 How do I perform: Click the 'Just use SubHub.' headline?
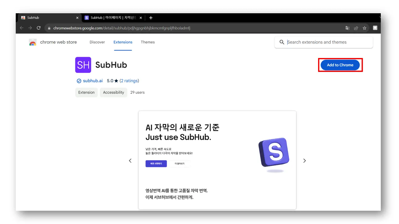click(178, 137)
